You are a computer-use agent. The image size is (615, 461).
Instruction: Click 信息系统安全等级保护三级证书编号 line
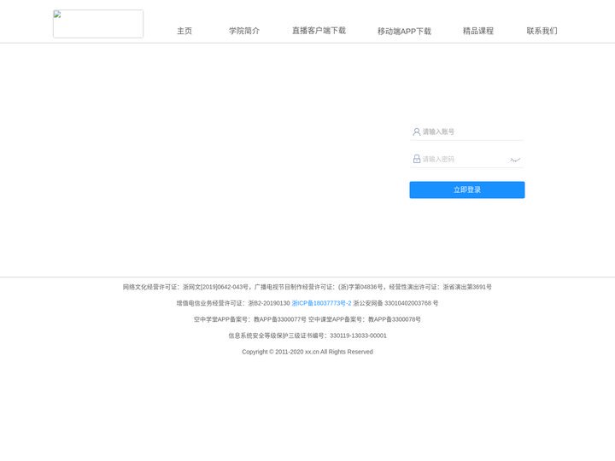307,336
